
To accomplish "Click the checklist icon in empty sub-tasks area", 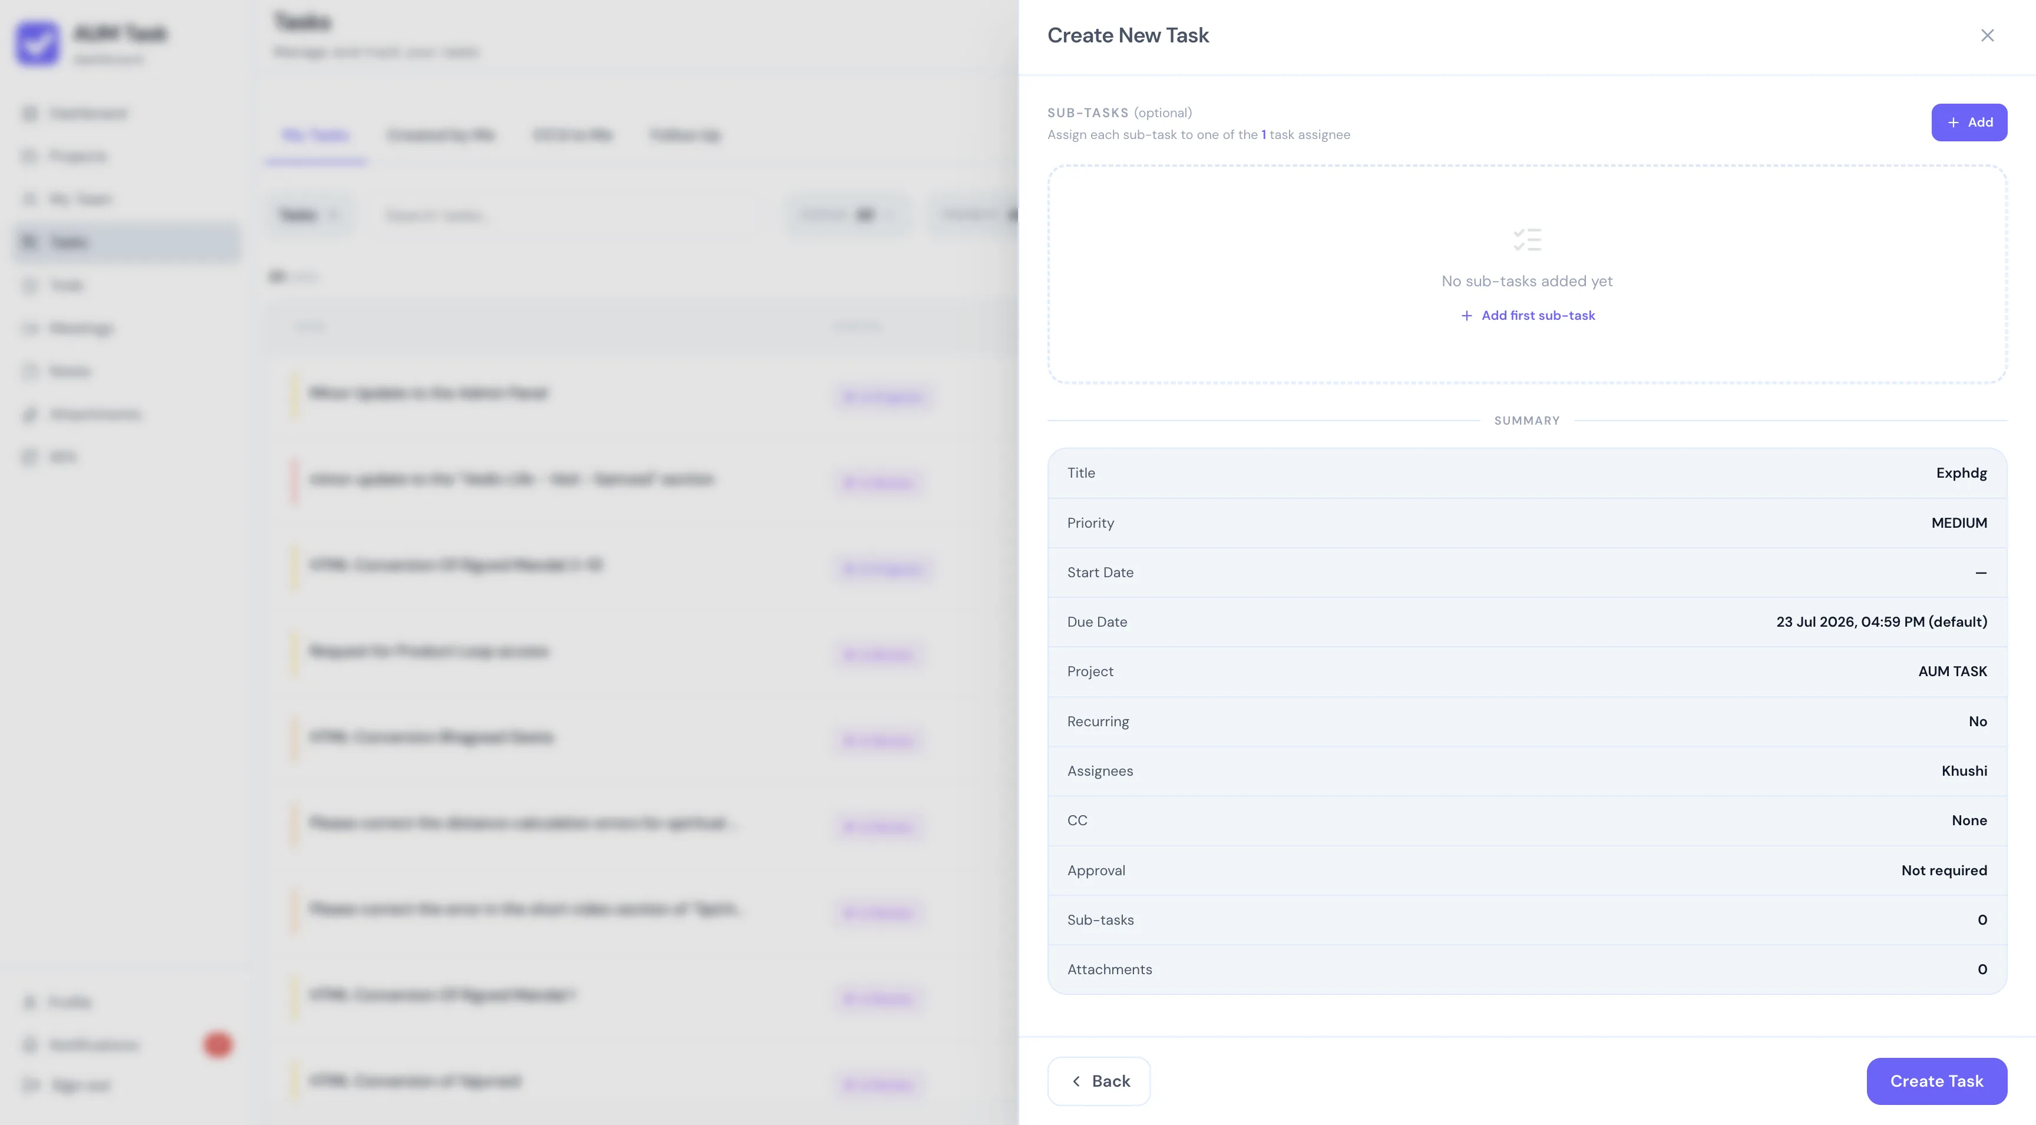I will tap(1527, 239).
